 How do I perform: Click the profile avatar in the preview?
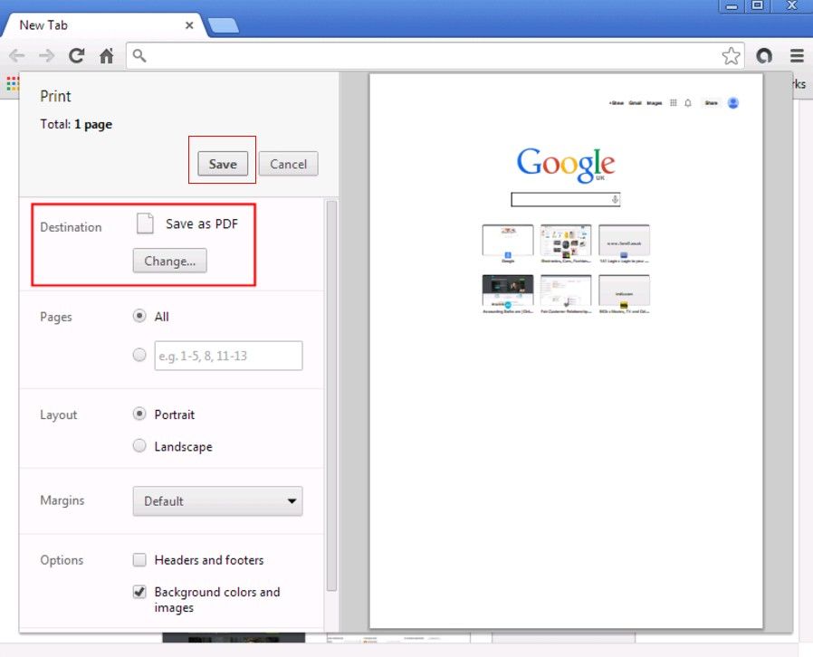coord(733,102)
